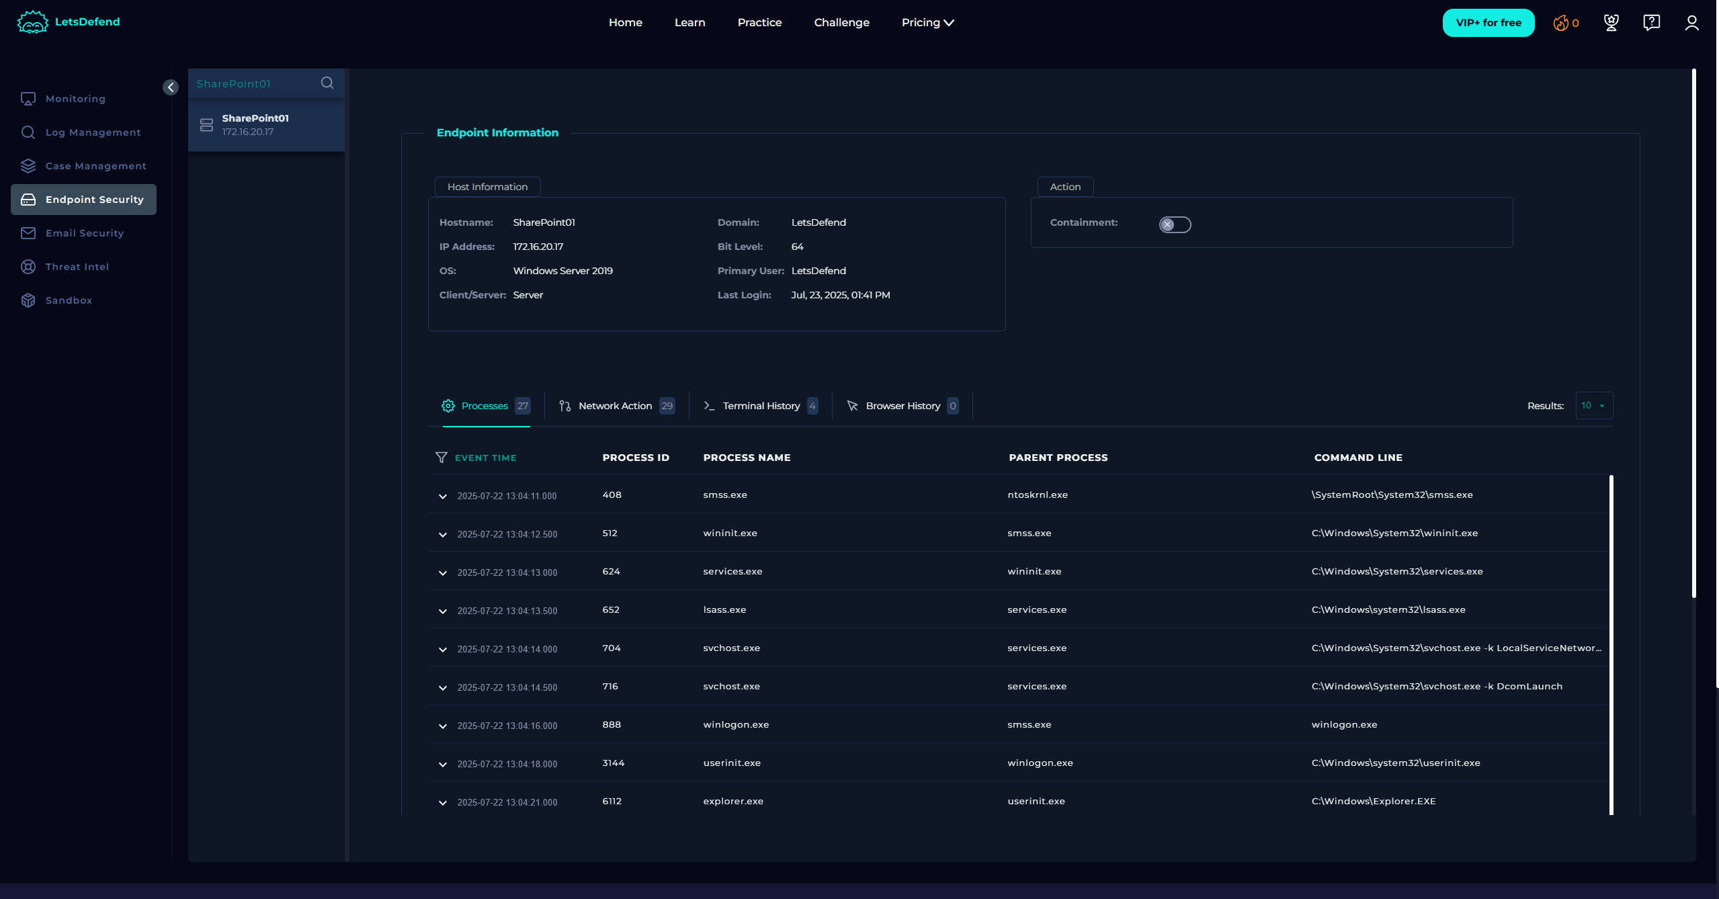This screenshot has height=899, width=1719.
Task: Select the SharePoint01 endpoint entry
Action: 267,125
